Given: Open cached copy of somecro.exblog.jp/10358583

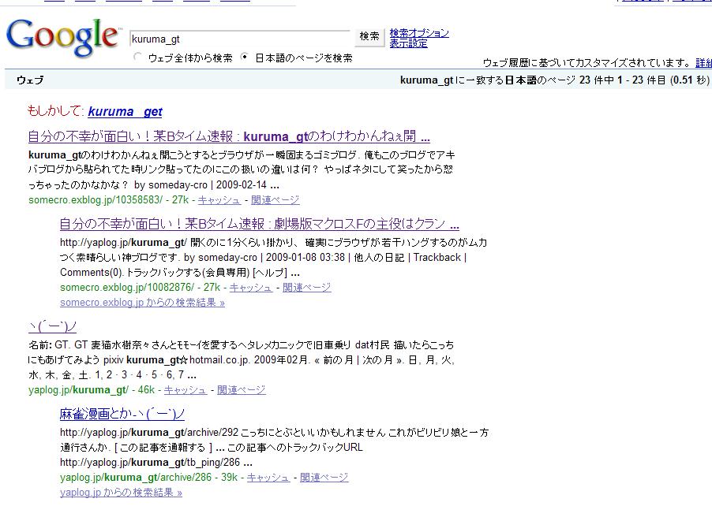Looking at the screenshot, I should coord(219,200).
